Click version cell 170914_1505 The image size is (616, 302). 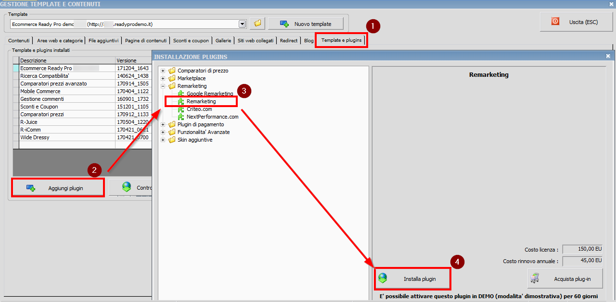pos(133,84)
